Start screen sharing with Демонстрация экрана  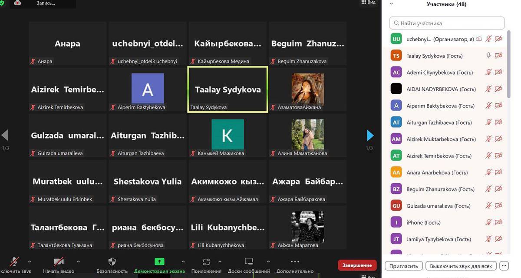pos(159,261)
